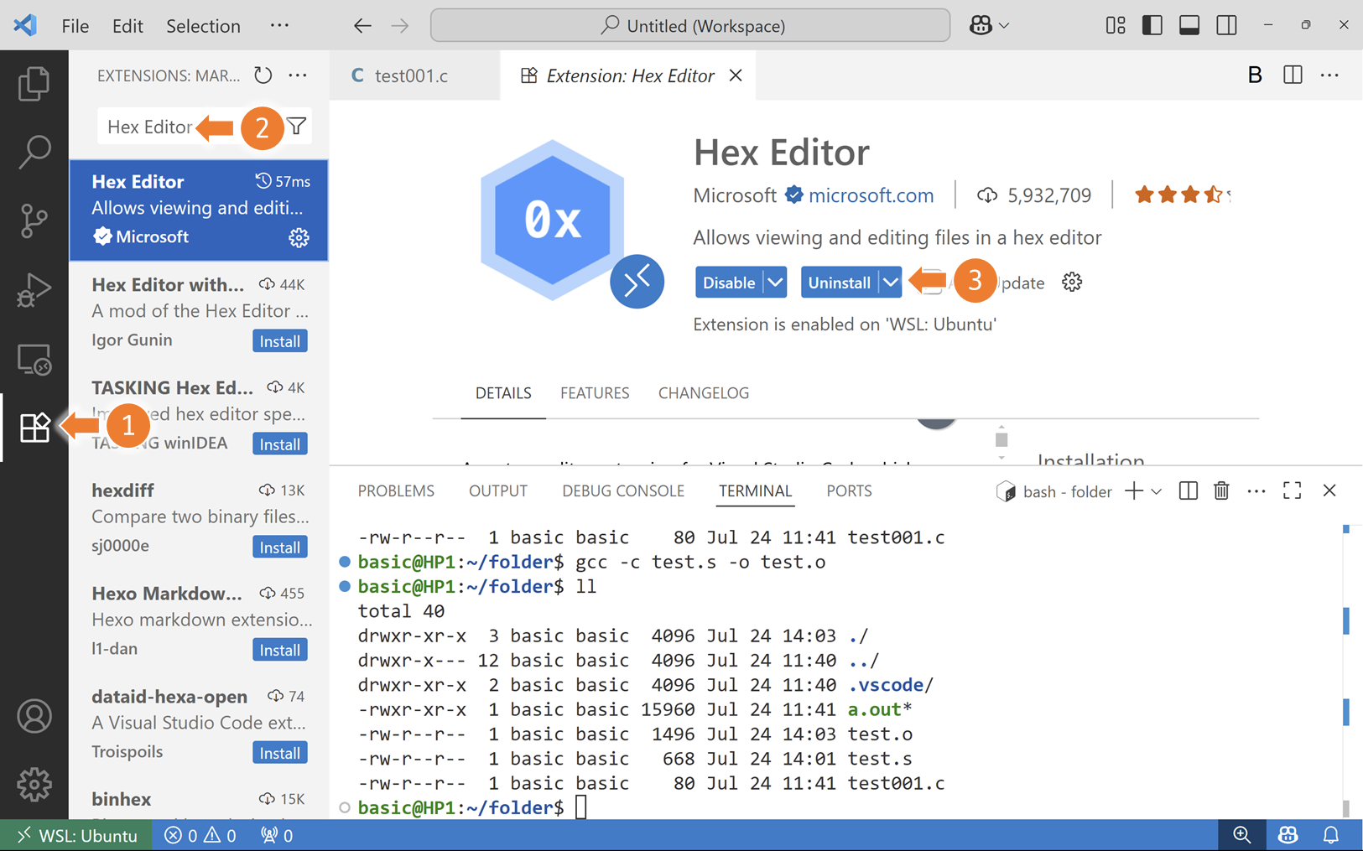Switch to the CHANGELOG tab
This screenshot has width=1363, height=851.
[x=704, y=393]
